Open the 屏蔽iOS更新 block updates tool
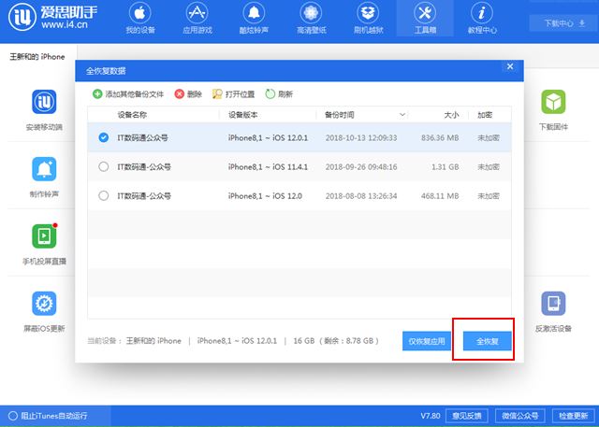Viewport: 599px width, 427px height. pos(44,304)
